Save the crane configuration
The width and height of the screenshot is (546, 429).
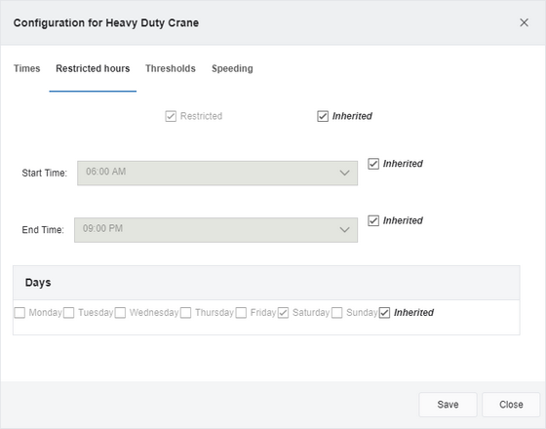click(448, 405)
